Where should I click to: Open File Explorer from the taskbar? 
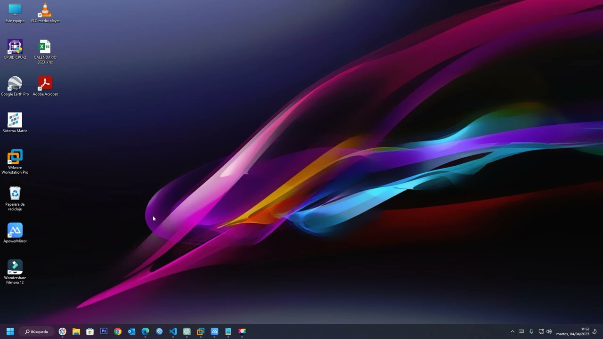tap(76, 331)
